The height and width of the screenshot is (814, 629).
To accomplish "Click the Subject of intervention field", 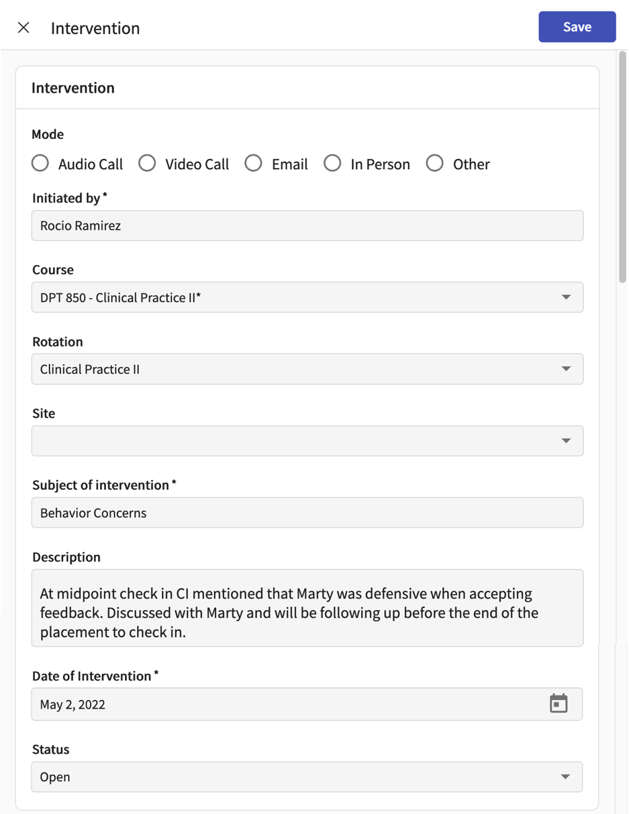I will click(307, 513).
